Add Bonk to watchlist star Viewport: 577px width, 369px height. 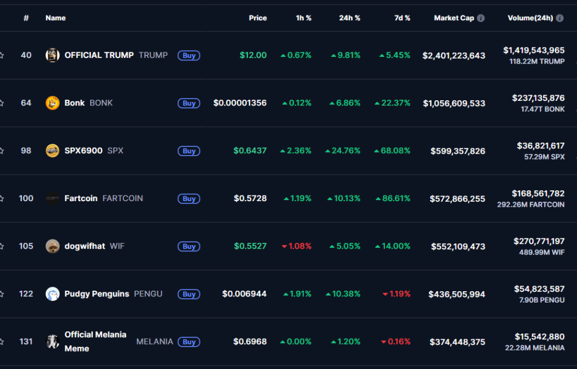pyautogui.click(x=2, y=103)
